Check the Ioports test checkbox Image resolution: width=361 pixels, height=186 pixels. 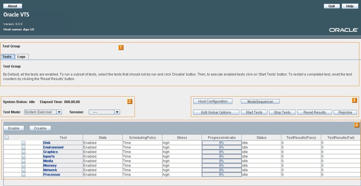(x=23, y=156)
